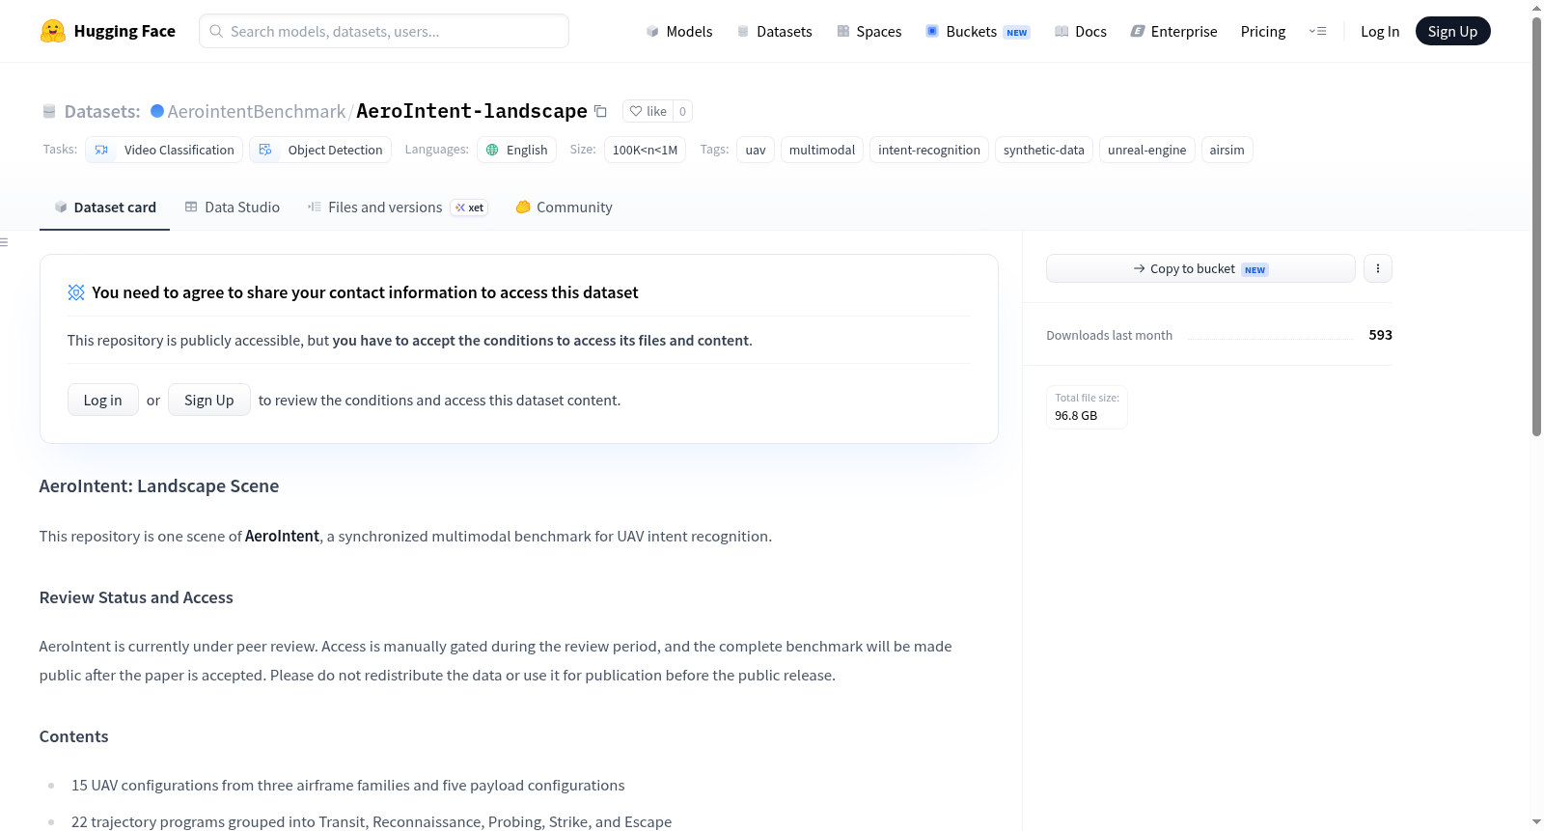Open Datasets in the top navigation

click(774, 32)
